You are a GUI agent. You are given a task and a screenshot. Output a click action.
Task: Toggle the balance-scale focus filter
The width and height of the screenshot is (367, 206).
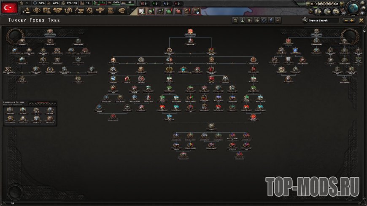click(x=263, y=20)
